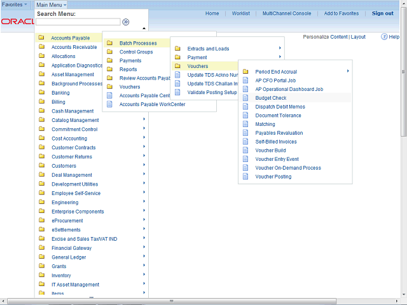Click the Extracts and Loads folder icon
Screen dimensions: 407x305
pyautogui.click(x=177, y=49)
